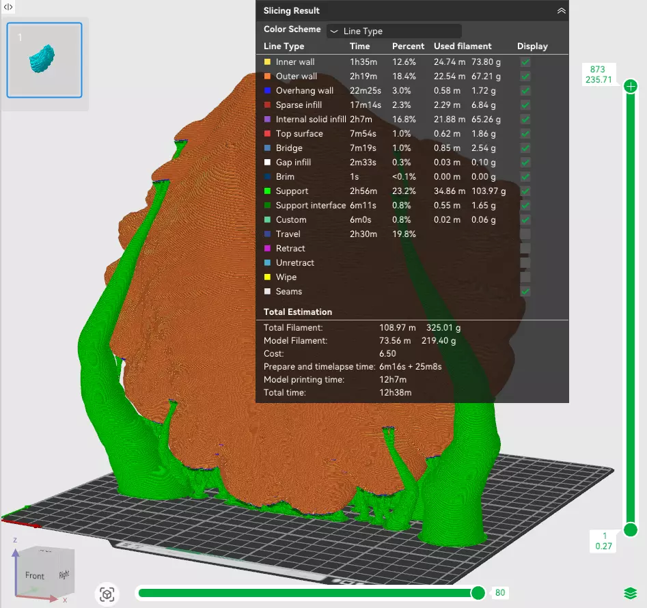Click the Used filament column header

[463, 46]
